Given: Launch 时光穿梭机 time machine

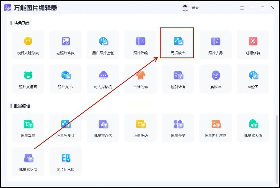Looking at the screenshot, I should click(x=103, y=79).
